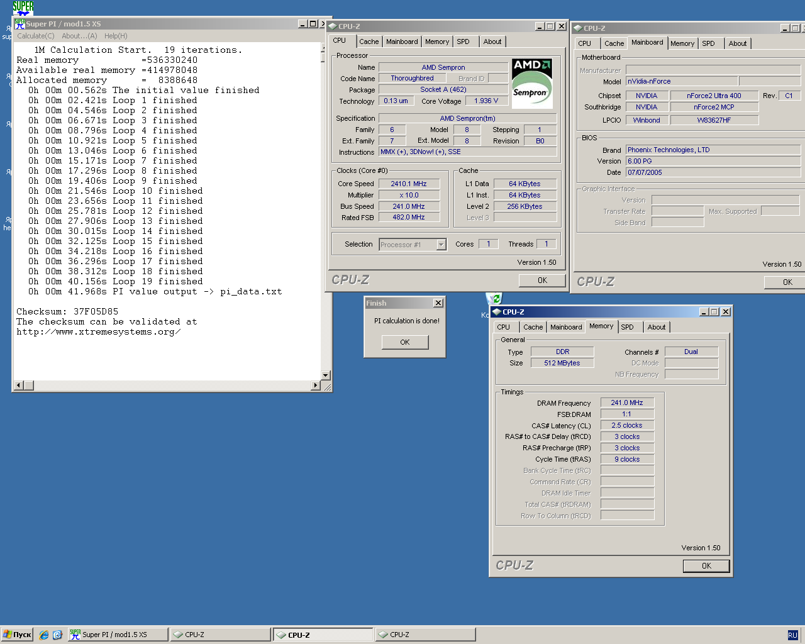Click memory Size 512 MBytes field
This screenshot has height=644, width=805.
pyautogui.click(x=562, y=363)
